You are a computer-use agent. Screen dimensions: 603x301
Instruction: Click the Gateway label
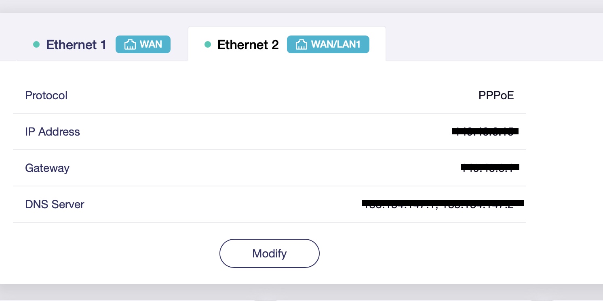(x=47, y=168)
